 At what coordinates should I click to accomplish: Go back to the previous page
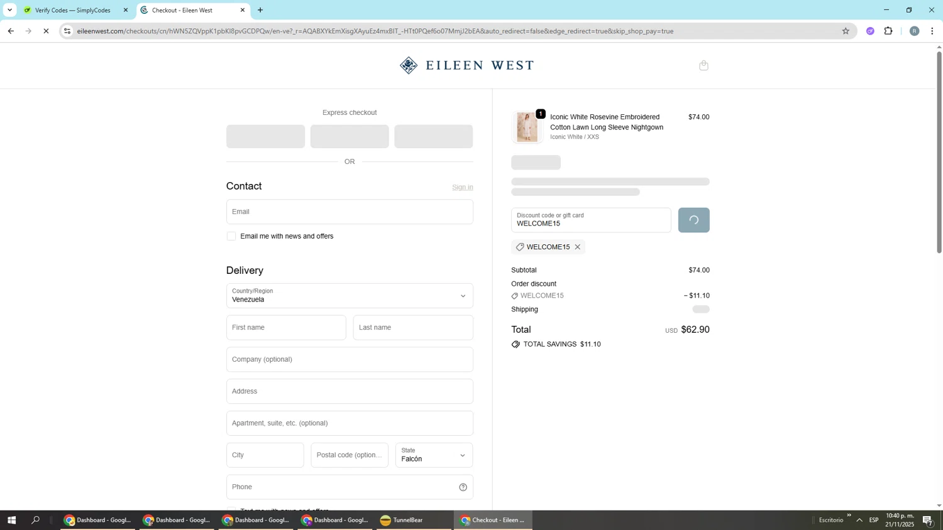coord(11,31)
